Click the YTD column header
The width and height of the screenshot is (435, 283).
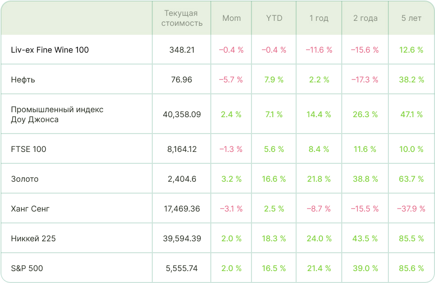[274, 18]
